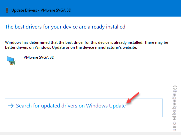This screenshot has width=181, height=135.
Task: Select the VMware SVGA 3D device name text
Action: coord(39,57)
